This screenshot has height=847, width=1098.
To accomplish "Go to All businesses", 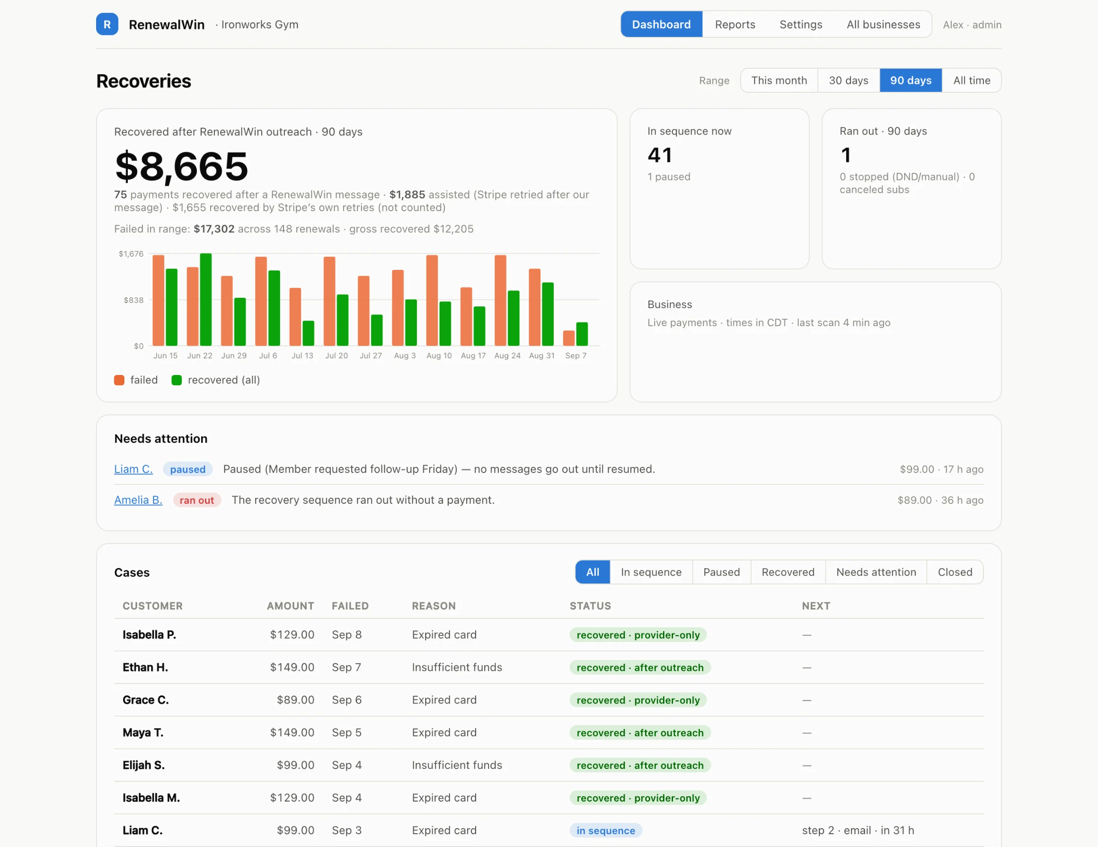I will click(x=883, y=24).
